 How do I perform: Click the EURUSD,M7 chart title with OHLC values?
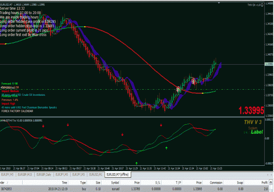[x=22, y=5]
